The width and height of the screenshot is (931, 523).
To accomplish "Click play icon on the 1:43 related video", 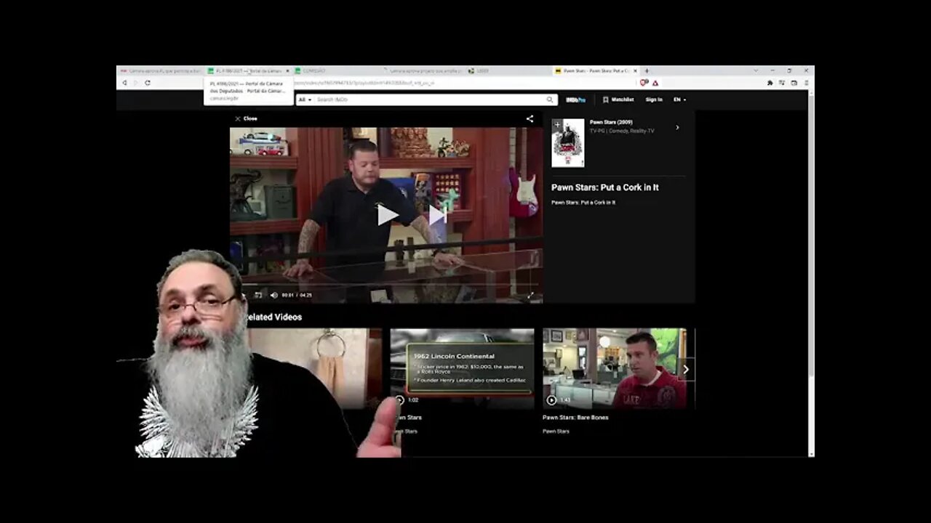I will 551,400.
